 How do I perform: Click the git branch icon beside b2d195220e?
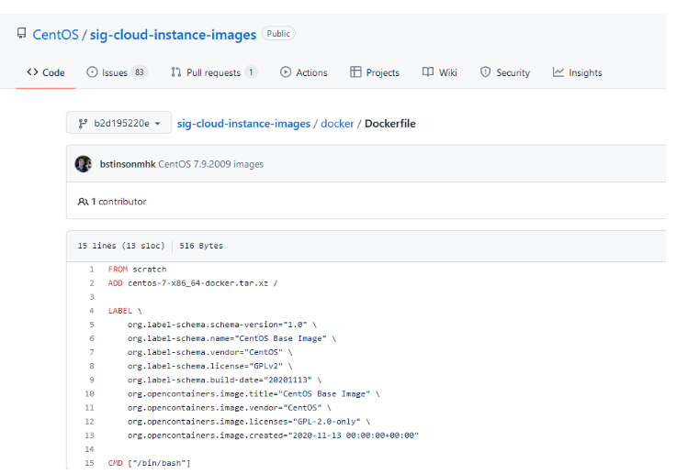83,123
